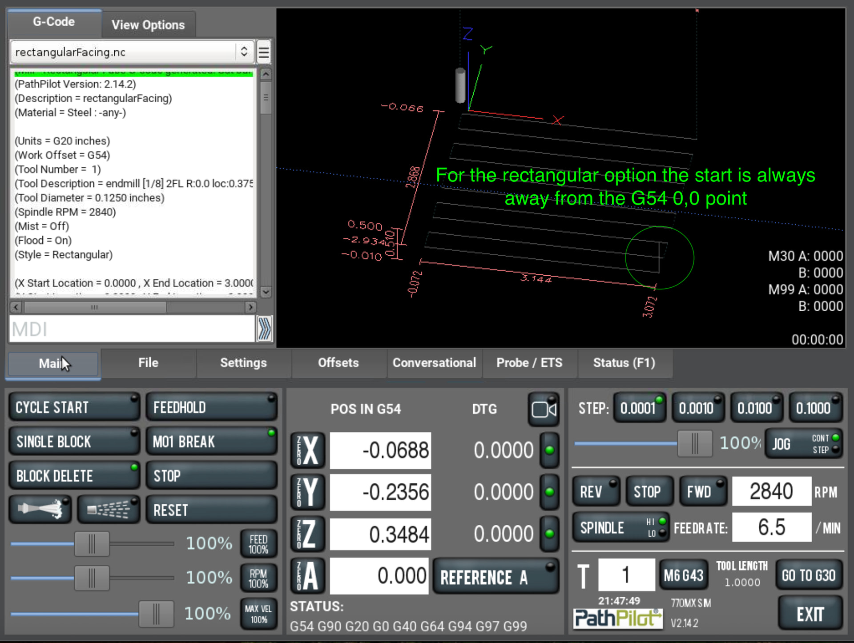Image resolution: width=854 pixels, height=643 pixels.
Task: Select step size 0.0001
Action: (640, 408)
